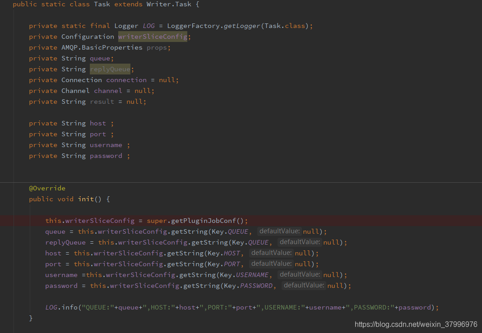
Task: Click the defaultValue hint on the password assignment line
Action: click(304, 285)
